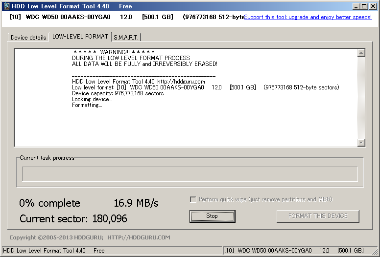Click the '0% complete' status text
The width and height of the screenshot is (380, 257).
[49, 203]
